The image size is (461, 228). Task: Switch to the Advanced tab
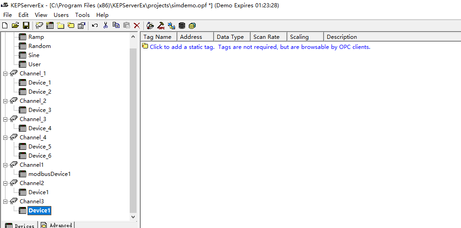(x=56, y=225)
